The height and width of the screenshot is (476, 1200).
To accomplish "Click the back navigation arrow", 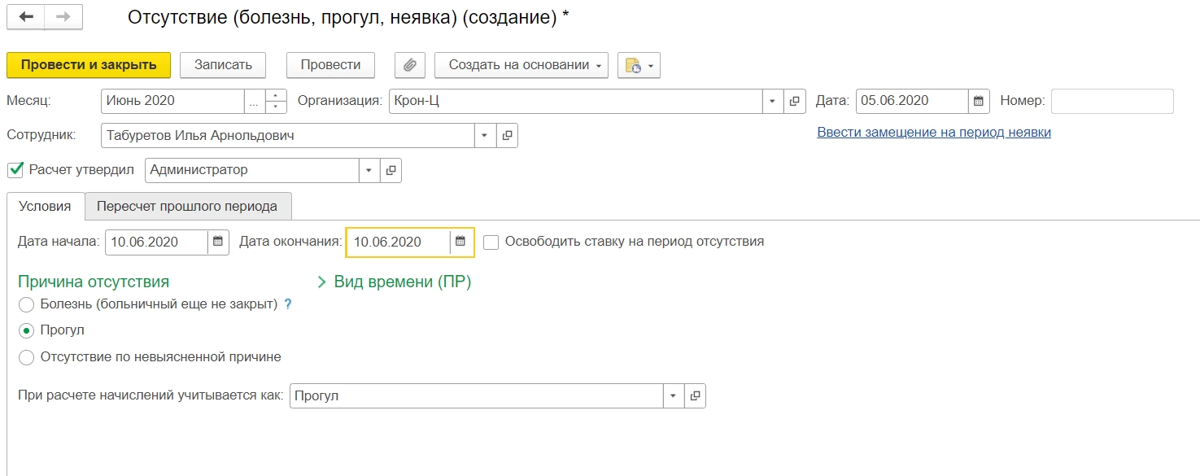I will (25, 17).
